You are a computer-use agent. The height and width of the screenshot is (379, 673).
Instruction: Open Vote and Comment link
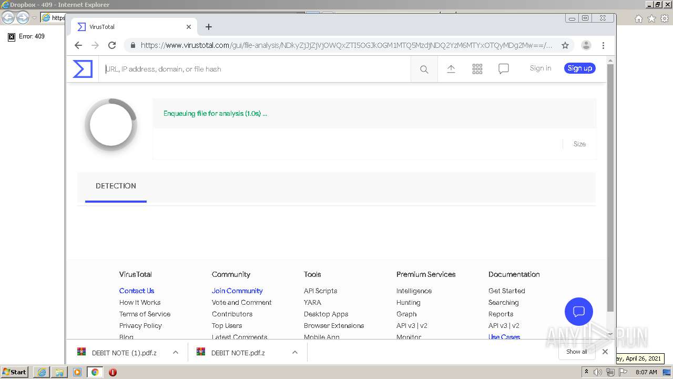coord(242,303)
